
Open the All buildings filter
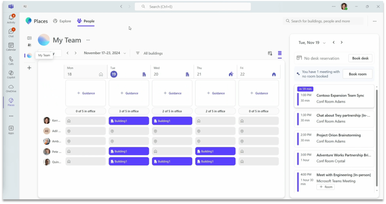point(149,53)
